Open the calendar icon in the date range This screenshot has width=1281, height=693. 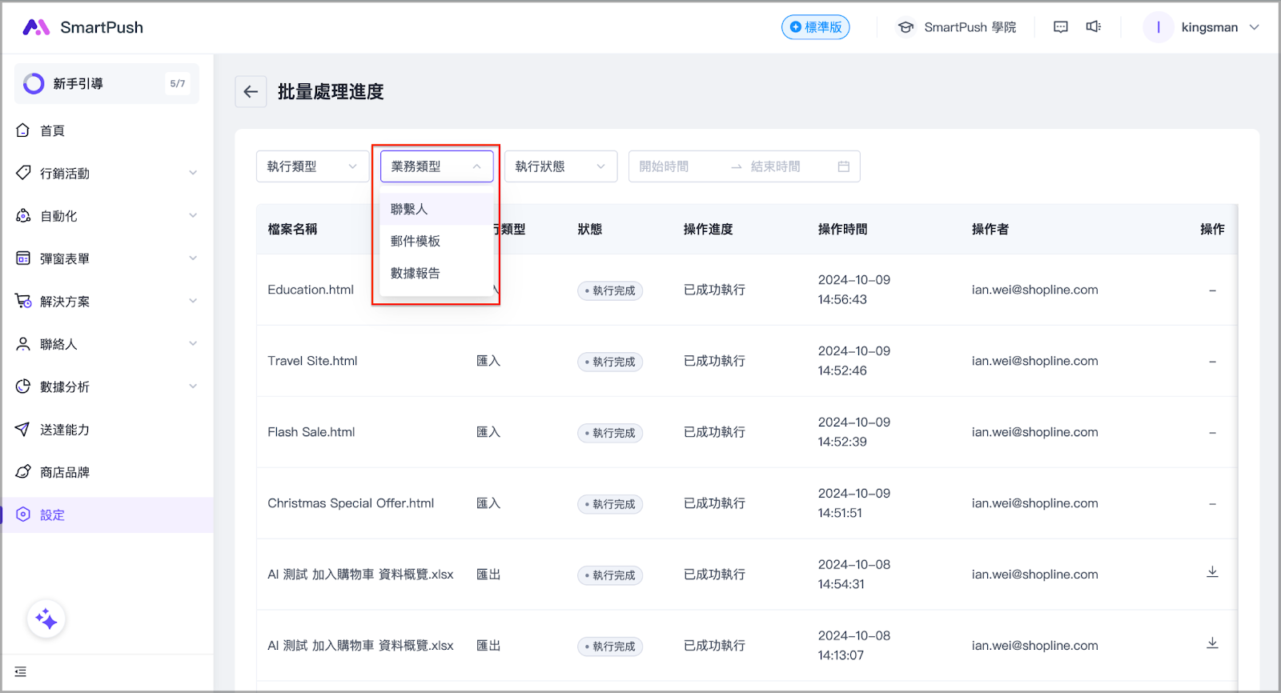843,166
